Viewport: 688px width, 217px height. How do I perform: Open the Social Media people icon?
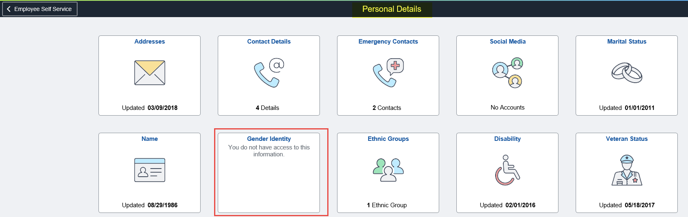[507, 73]
